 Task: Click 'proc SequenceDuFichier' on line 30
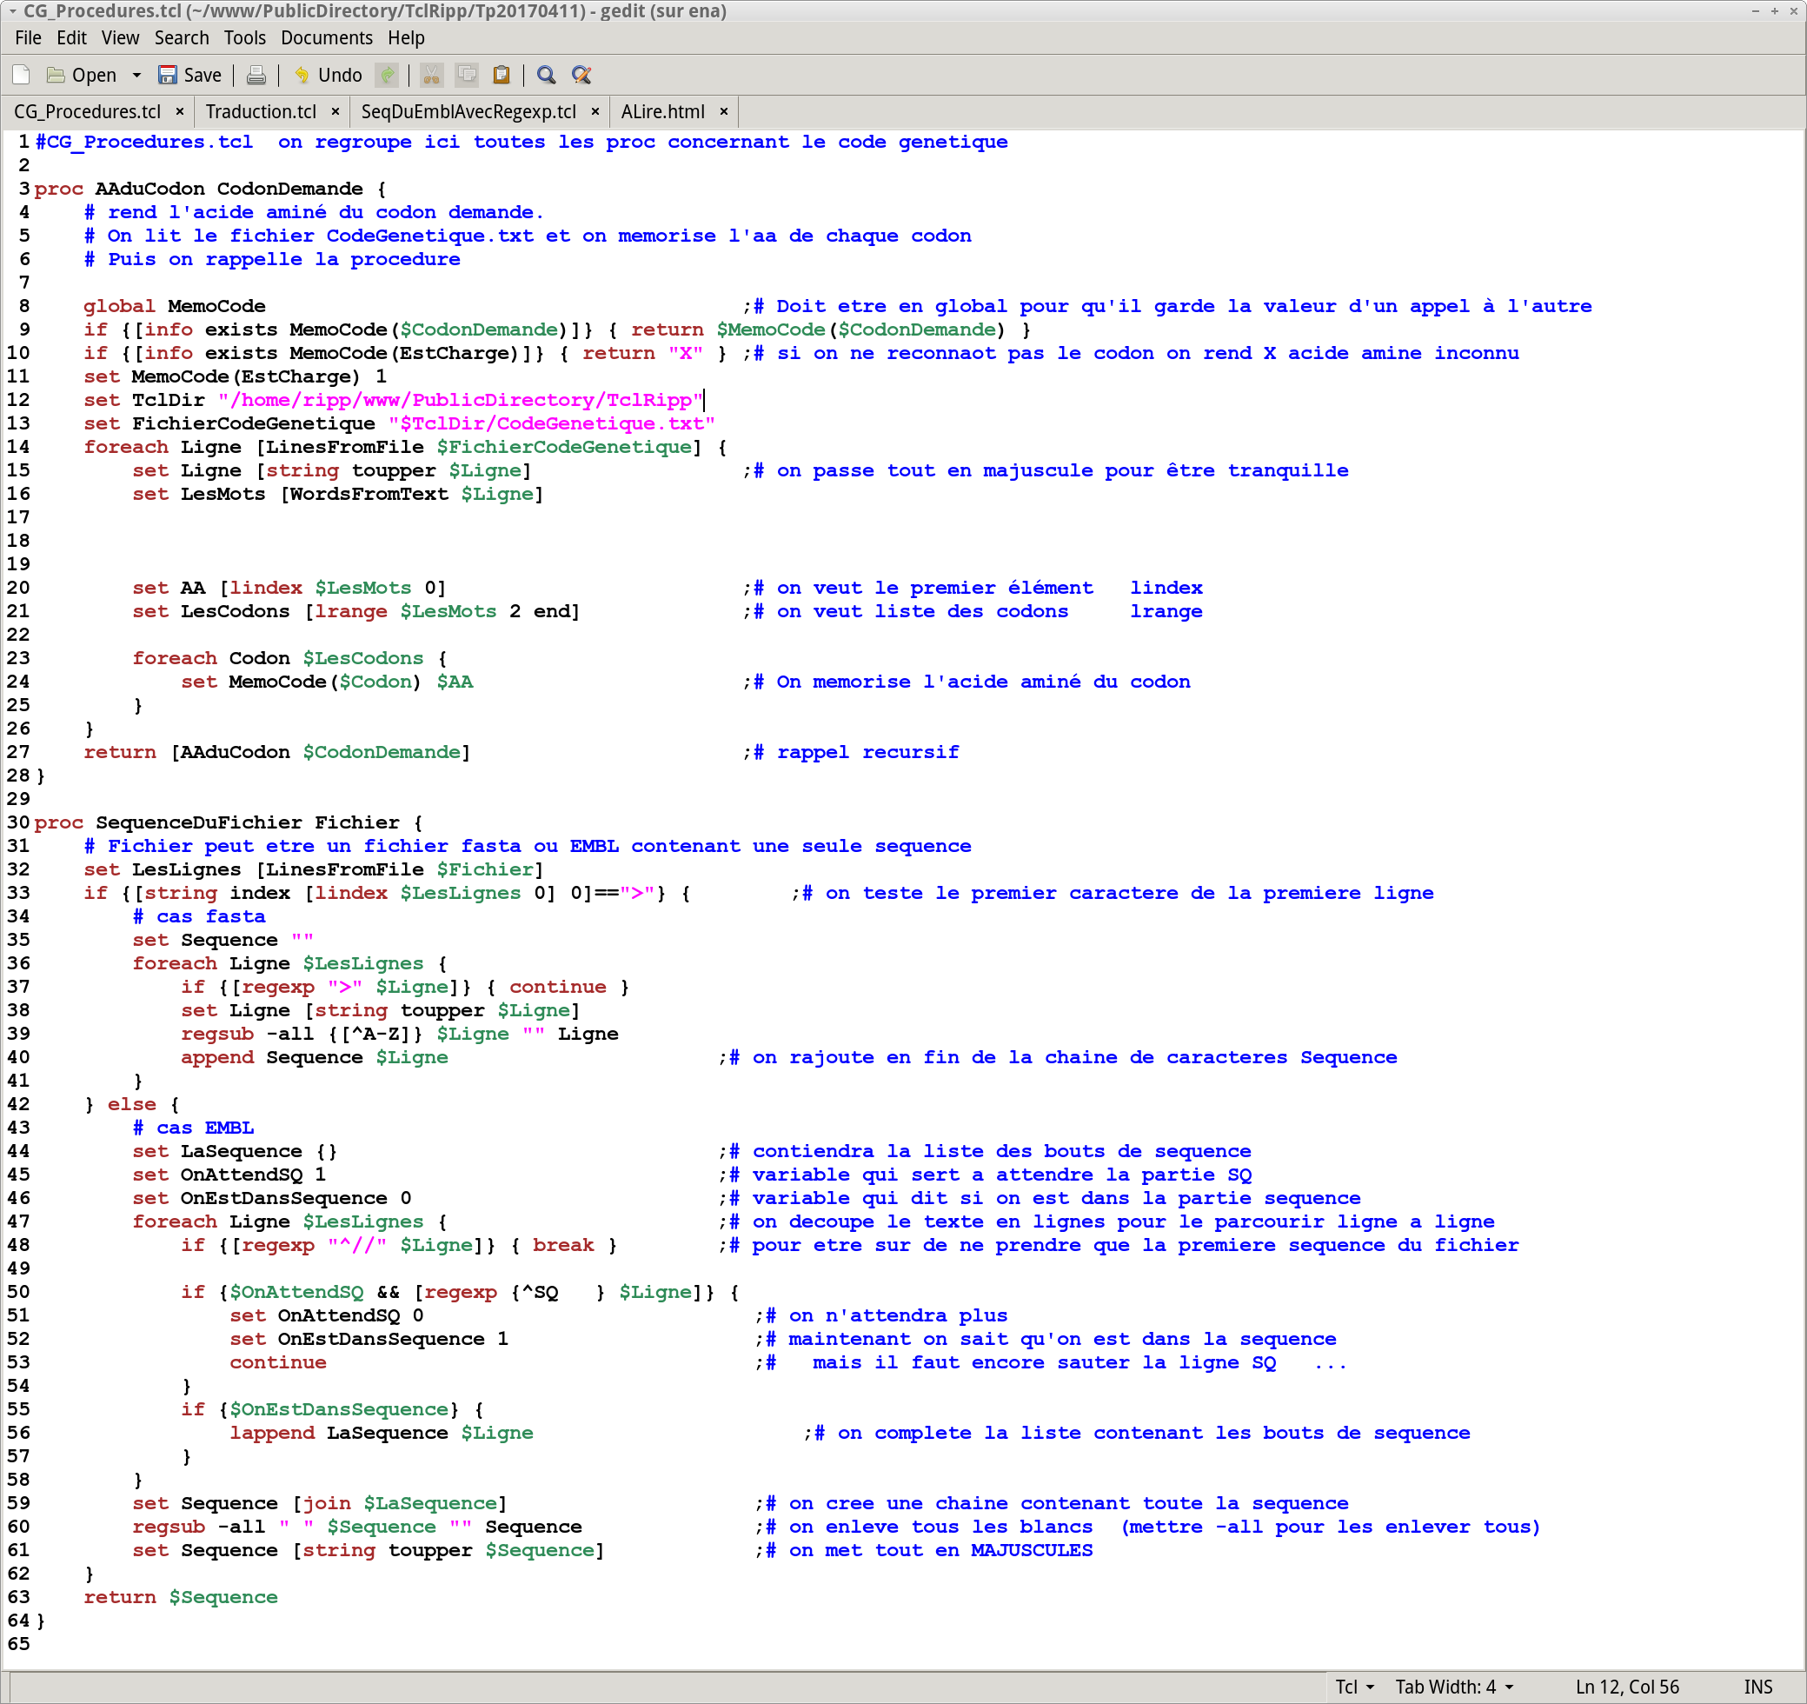(168, 822)
